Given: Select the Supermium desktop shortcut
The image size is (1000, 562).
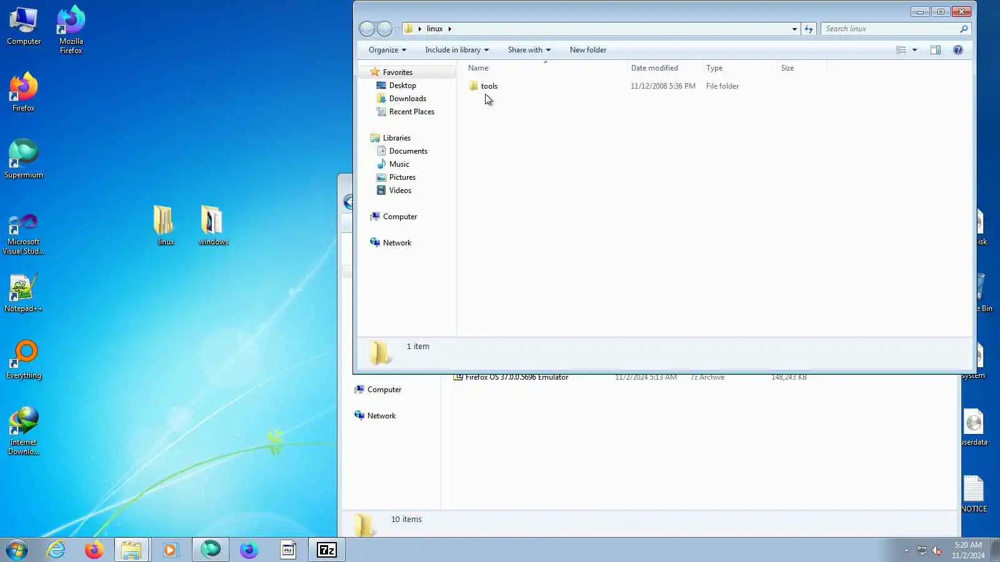Looking at the screenshot, I should click(x=24, y=159).
